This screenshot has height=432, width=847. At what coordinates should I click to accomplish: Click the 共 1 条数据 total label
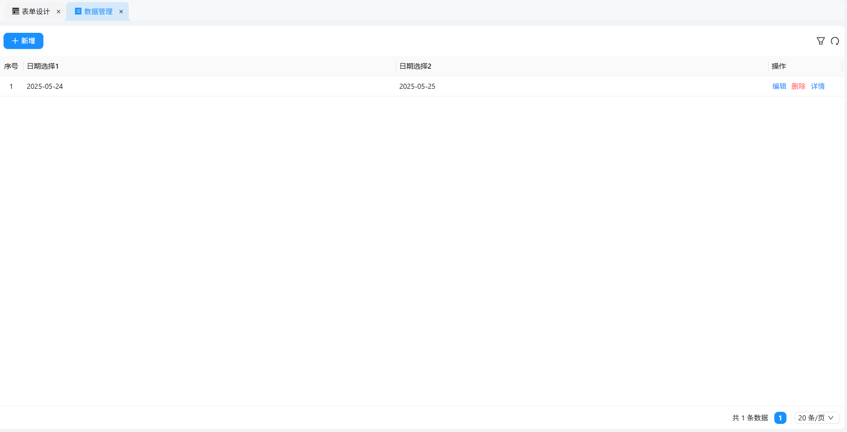(x=750, y=418)
